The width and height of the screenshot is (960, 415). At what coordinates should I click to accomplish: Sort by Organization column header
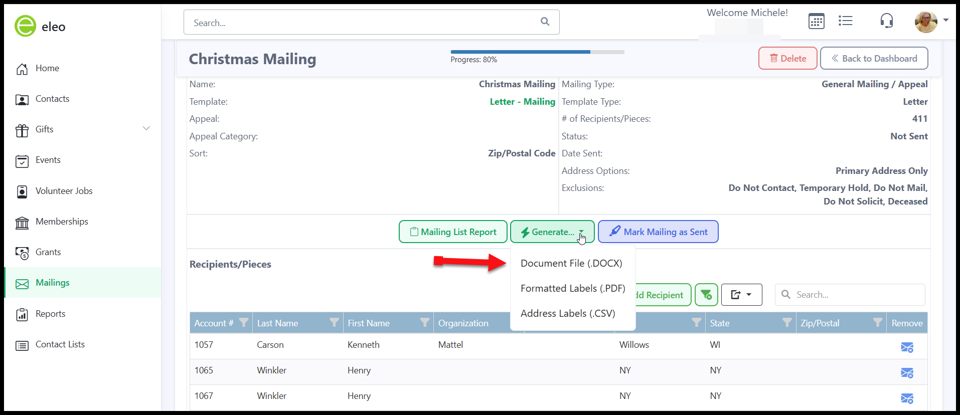463,323
